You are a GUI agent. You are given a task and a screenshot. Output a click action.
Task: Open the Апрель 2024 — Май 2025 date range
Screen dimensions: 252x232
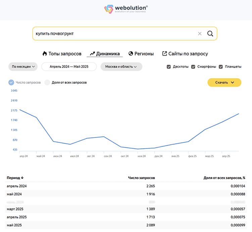(69, 67)
